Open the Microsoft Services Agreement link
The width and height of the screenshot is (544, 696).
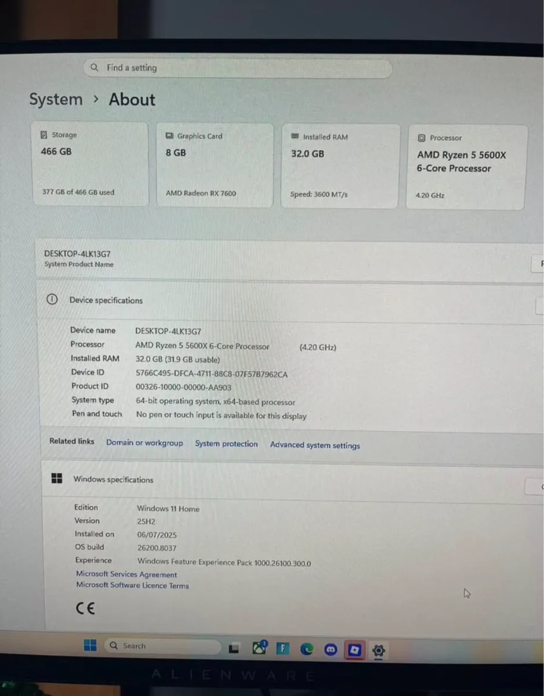coord(126,574)
